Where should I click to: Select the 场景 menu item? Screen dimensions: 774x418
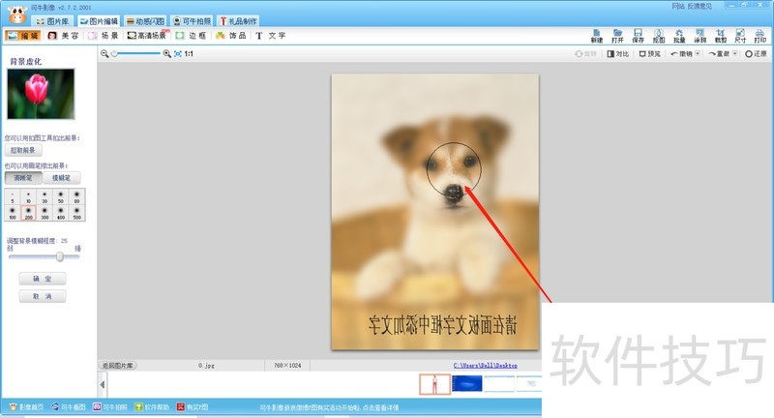104,36
